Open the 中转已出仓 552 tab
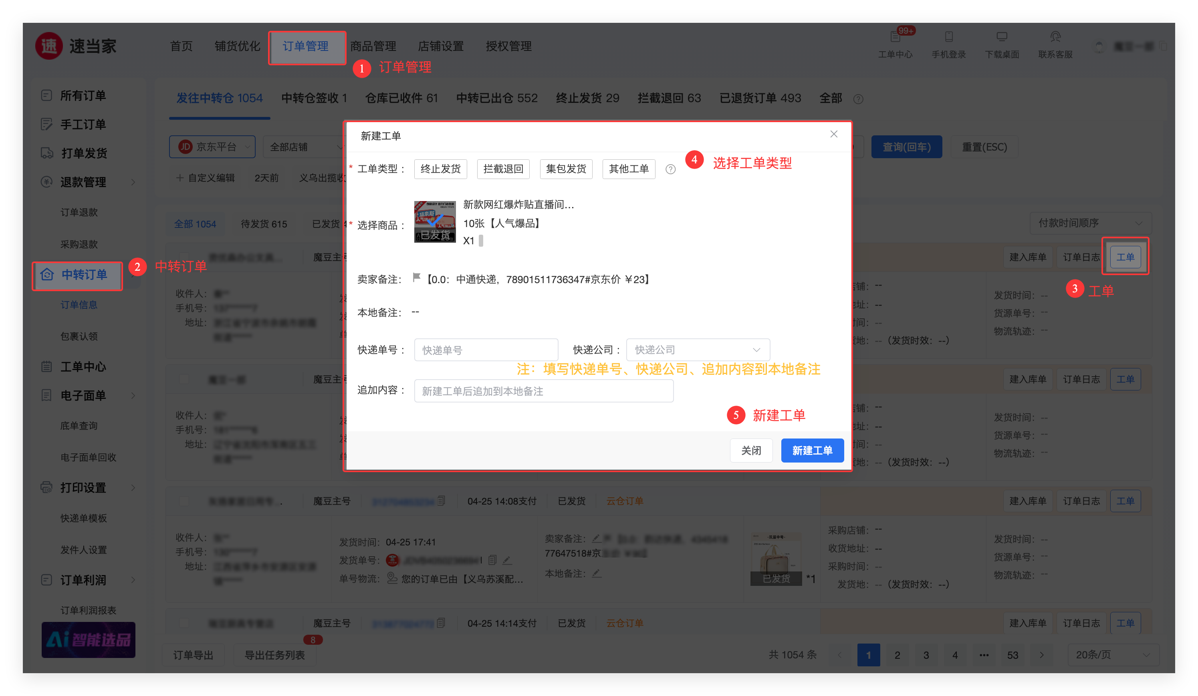This screenshot has height=696, width=1198. 497,99
